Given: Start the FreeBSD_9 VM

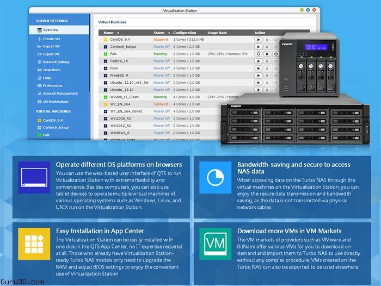Looking at the screenshot, I should tap(259, 76).
